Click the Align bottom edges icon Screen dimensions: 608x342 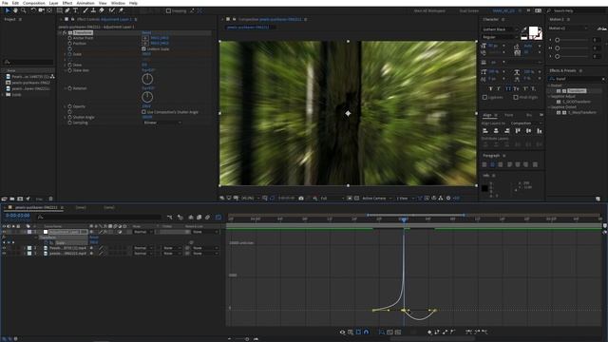(540, 131)
